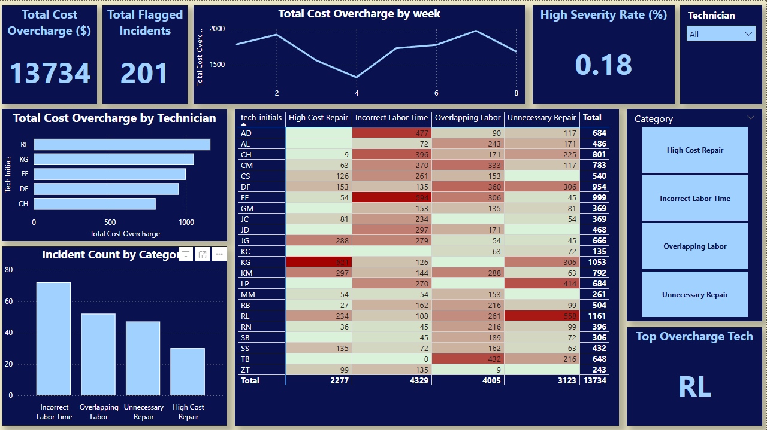
Task: Click the Total Flagged Incidents card
Action: coord(144,54)
